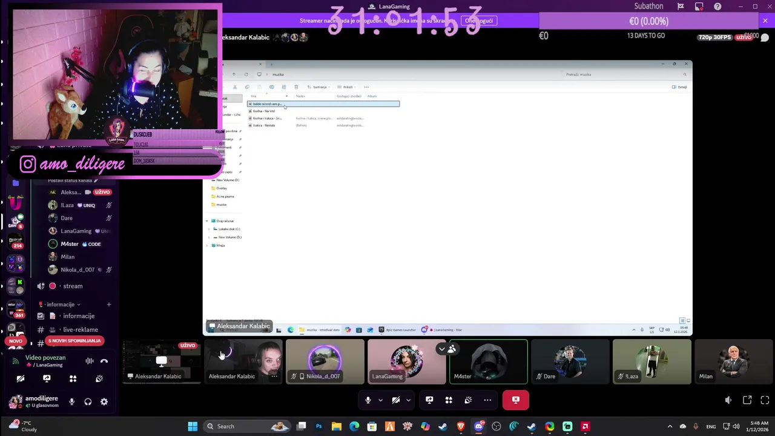
Task: Open options on Aleksandar Kalabic camera tile
Action: pyautogui.click(x=274, y=376)
